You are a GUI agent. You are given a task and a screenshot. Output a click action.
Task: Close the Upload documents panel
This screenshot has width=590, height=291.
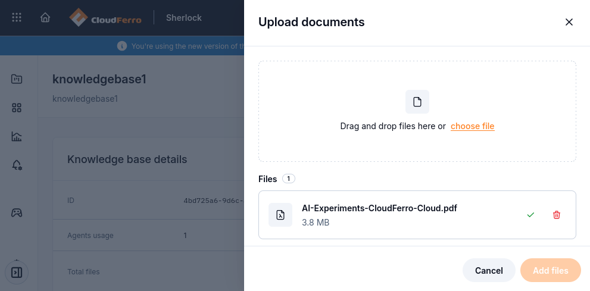coord(569,22)
